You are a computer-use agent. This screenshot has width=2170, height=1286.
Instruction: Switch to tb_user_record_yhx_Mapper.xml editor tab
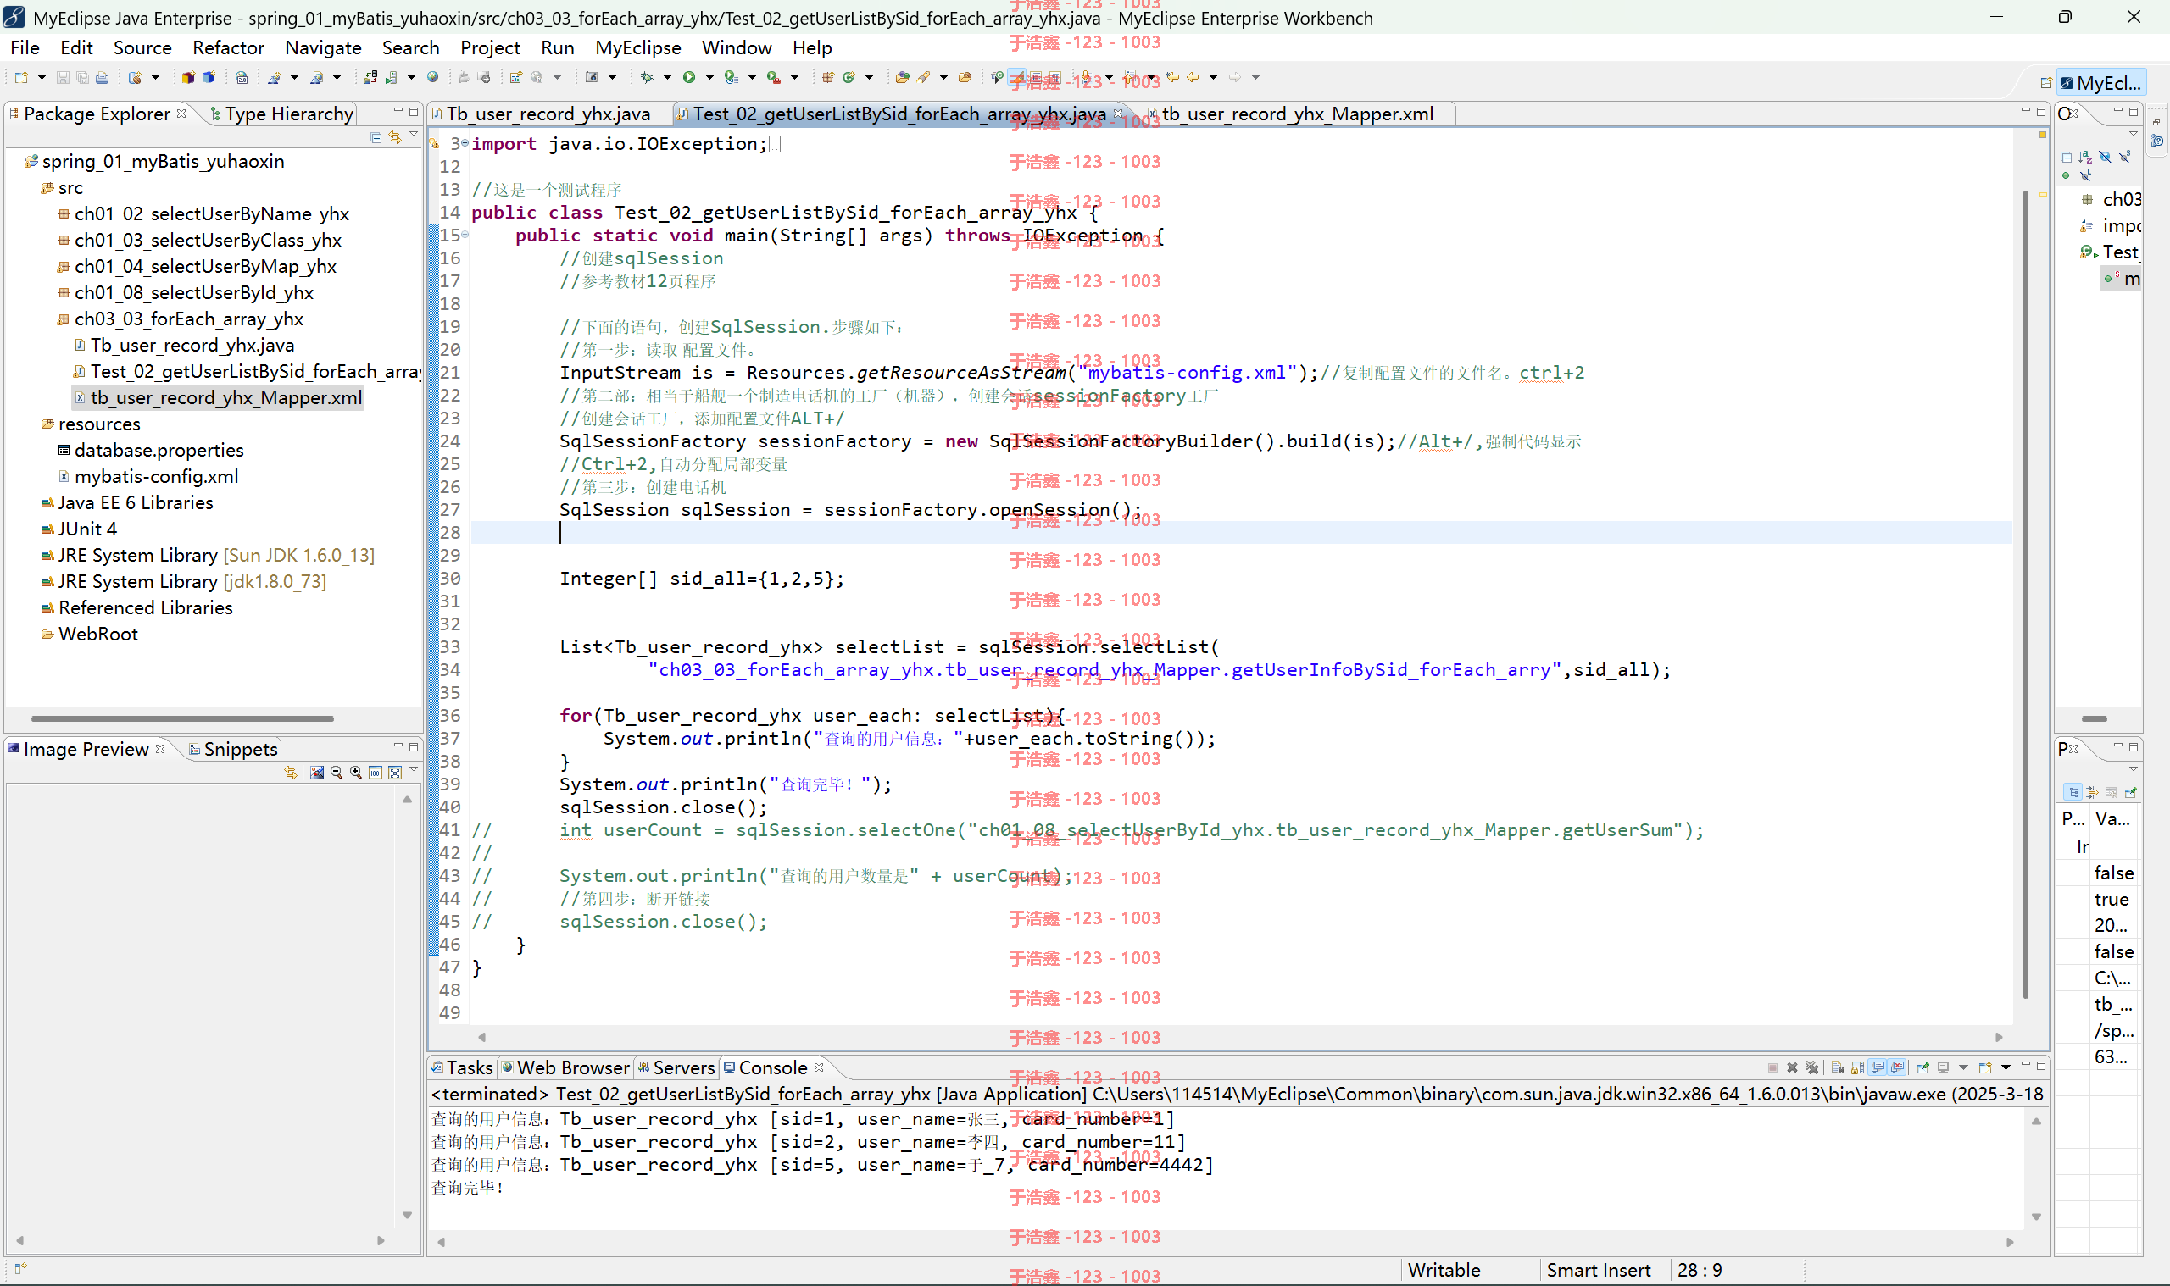coord(1297,114)
